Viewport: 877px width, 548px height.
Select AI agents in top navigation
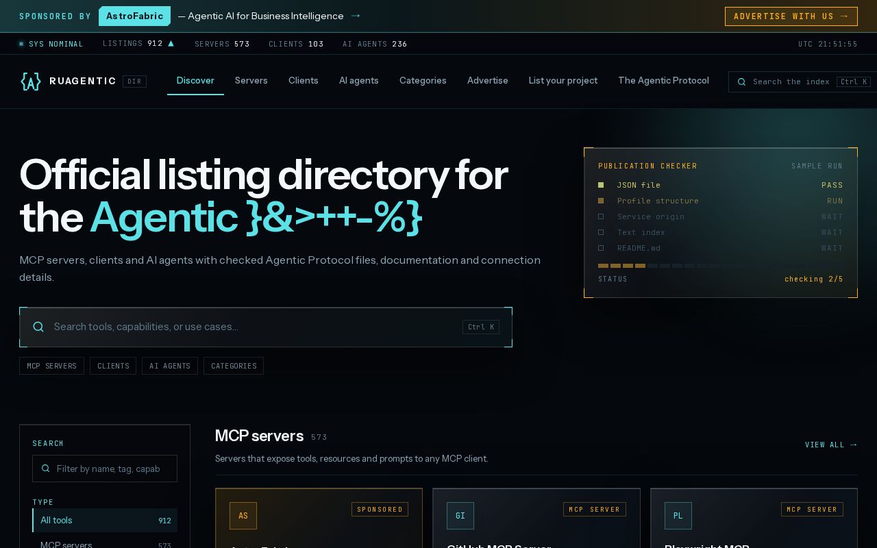click(x=359, y=81)
